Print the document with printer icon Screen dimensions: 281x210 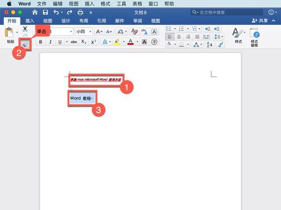point(80,12)
